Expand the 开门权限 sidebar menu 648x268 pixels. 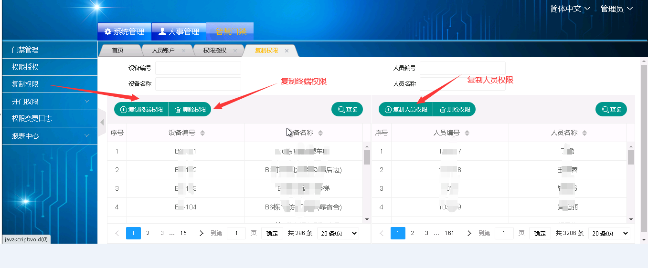coord(50,101)
